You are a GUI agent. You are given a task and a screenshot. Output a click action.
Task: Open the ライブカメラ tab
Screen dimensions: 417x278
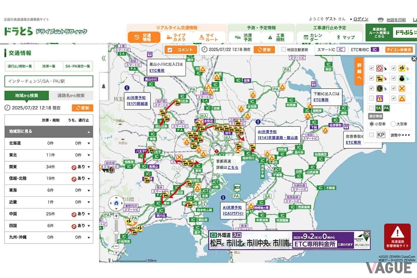point(176,38)
